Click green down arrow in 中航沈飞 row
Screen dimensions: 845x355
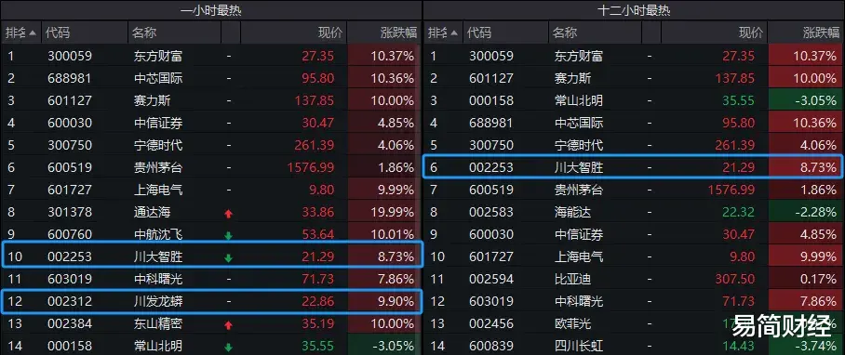coord(229,236)
